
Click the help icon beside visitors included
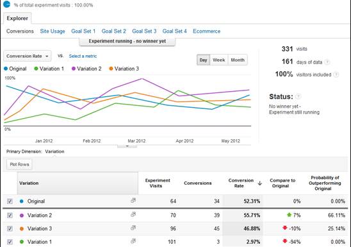(x=336, y=74)
